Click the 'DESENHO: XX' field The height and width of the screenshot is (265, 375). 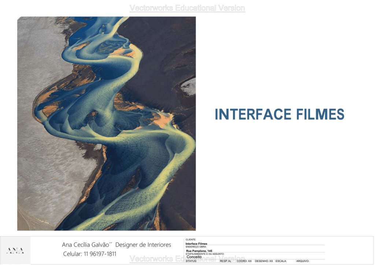(x=264, y=261)
